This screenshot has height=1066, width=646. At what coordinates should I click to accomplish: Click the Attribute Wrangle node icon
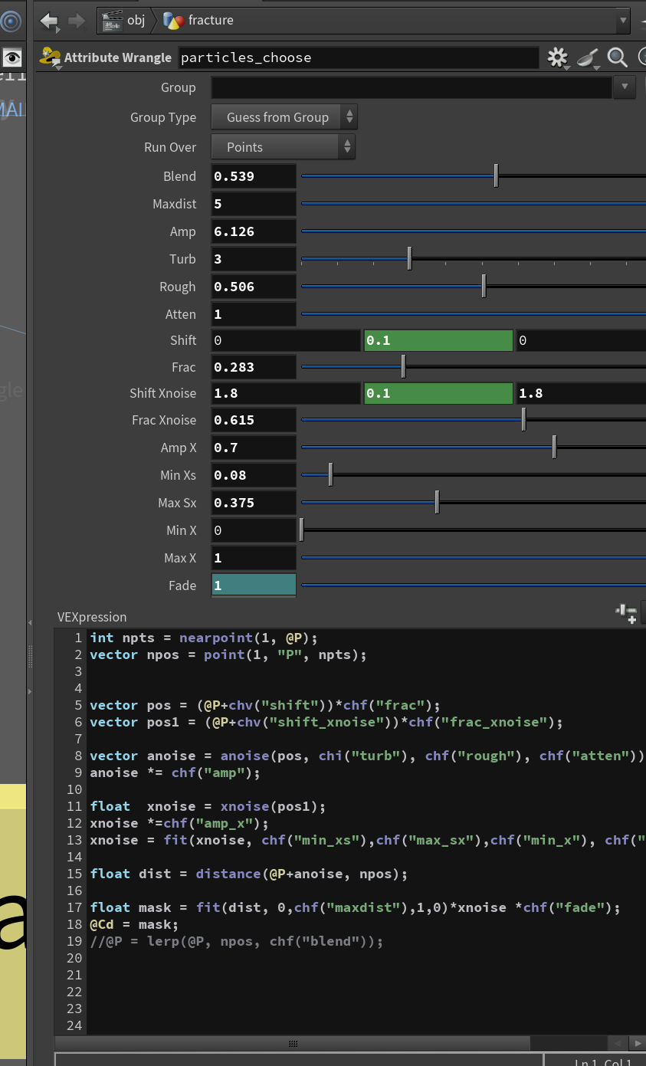51,57
